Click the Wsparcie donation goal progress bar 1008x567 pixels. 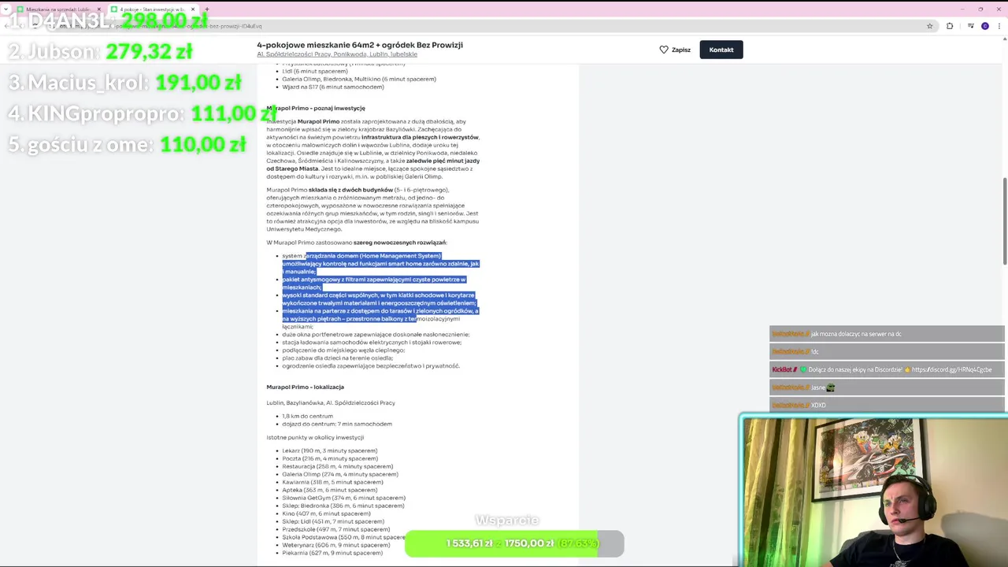pyautogui.click(x=514, y=543)
